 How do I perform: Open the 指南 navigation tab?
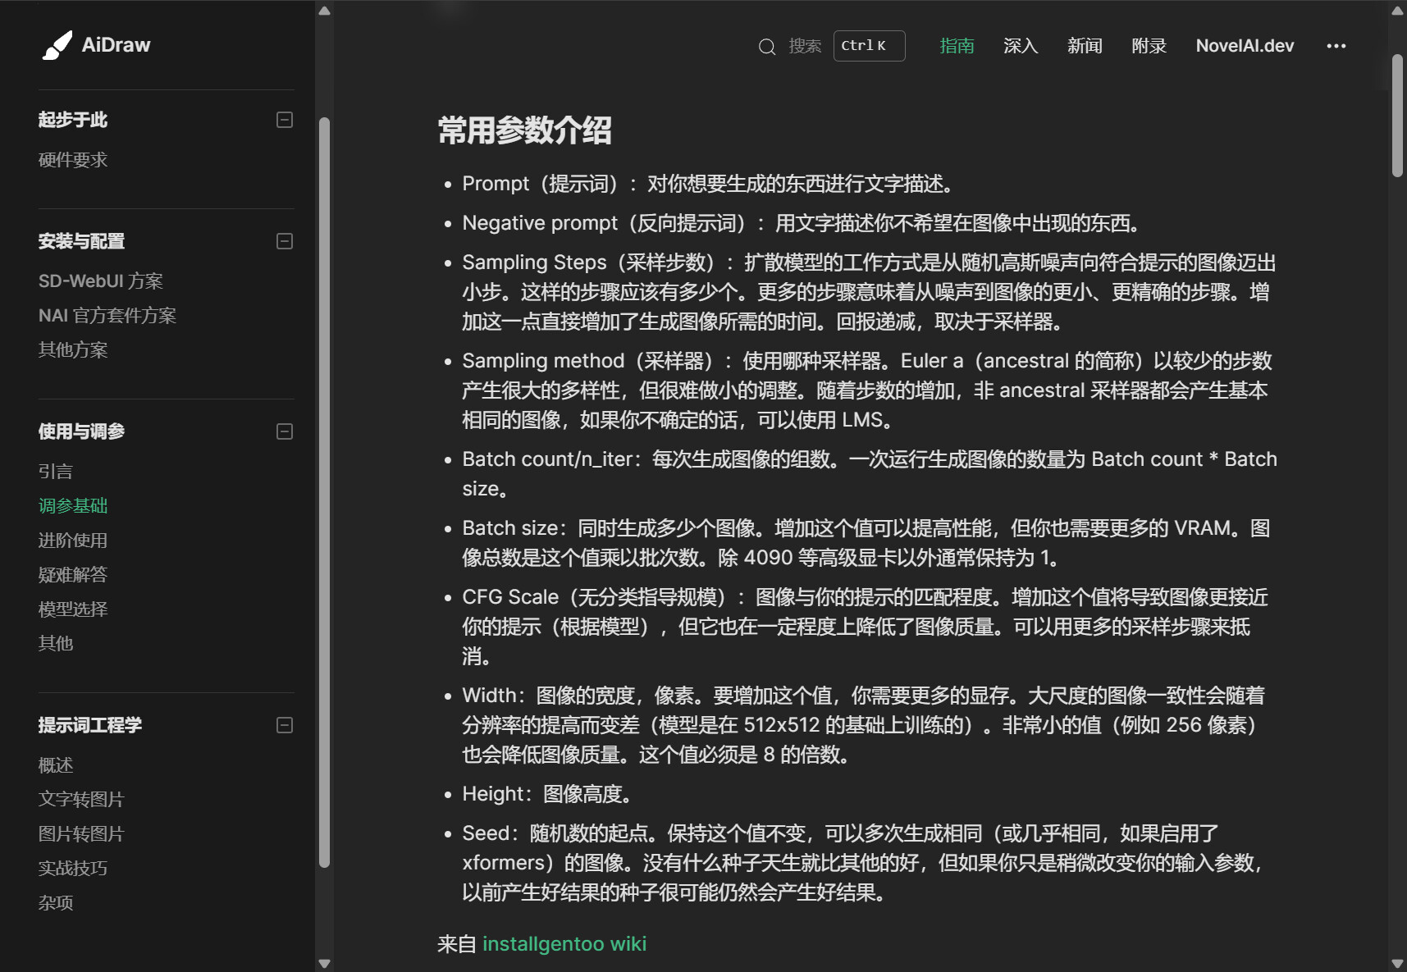pos(957,46)
